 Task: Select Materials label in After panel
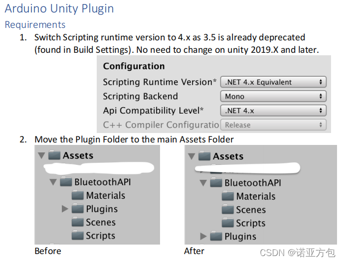[256, 196]
